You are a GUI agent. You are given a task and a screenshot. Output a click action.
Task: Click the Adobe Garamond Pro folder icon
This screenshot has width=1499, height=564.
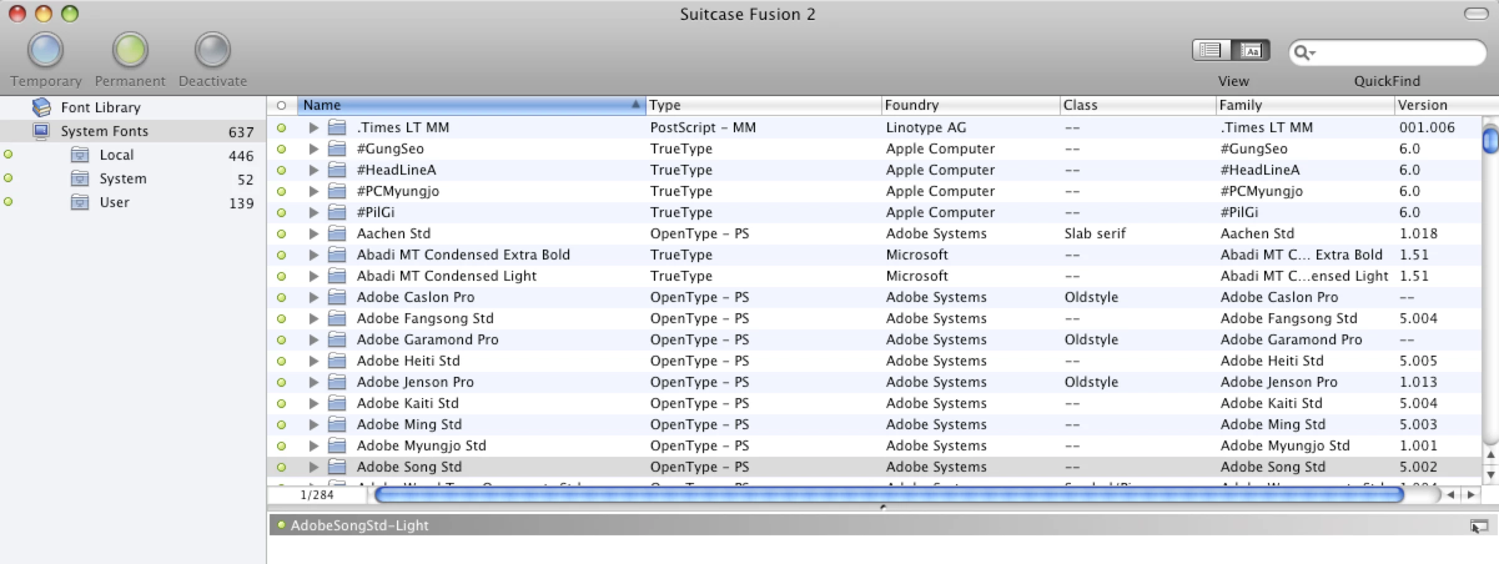click(337, 339)
